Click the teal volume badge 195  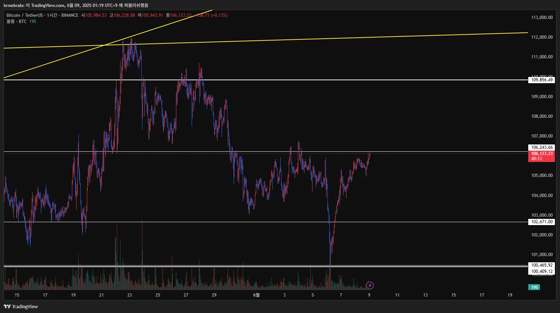click(x=534, y=287)
